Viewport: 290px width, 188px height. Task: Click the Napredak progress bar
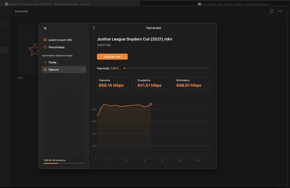pos(167,68)
